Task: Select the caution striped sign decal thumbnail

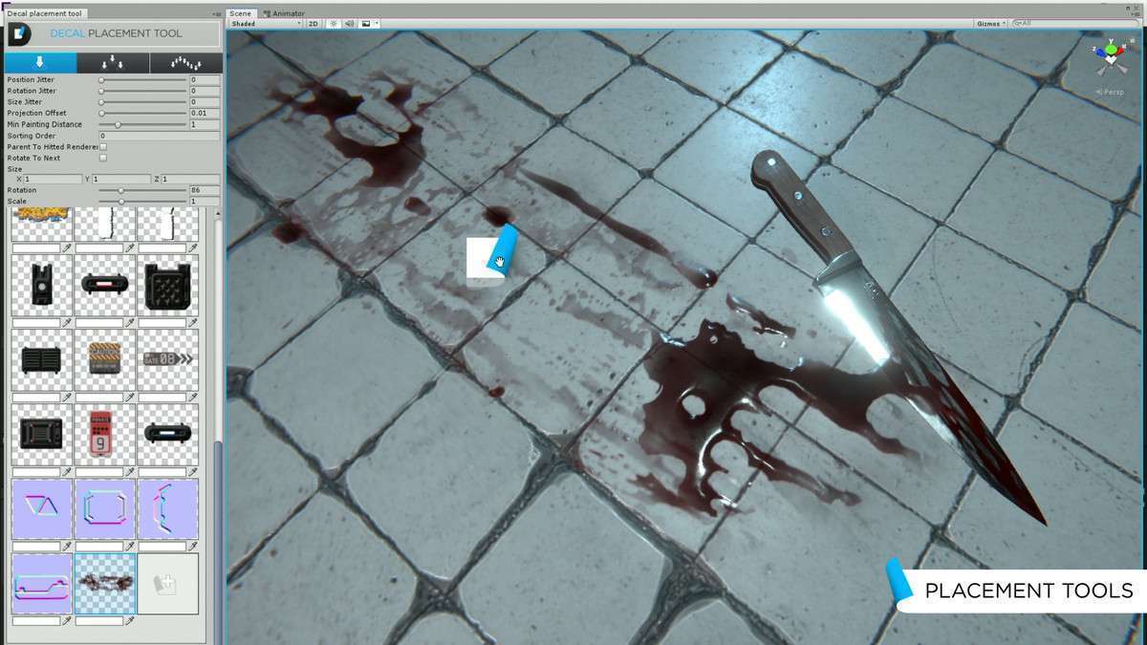Action: point(104,360)
